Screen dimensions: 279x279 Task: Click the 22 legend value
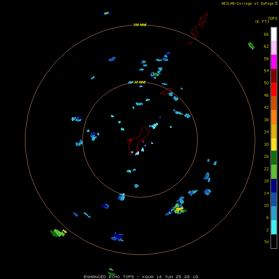tap(266, 169)
